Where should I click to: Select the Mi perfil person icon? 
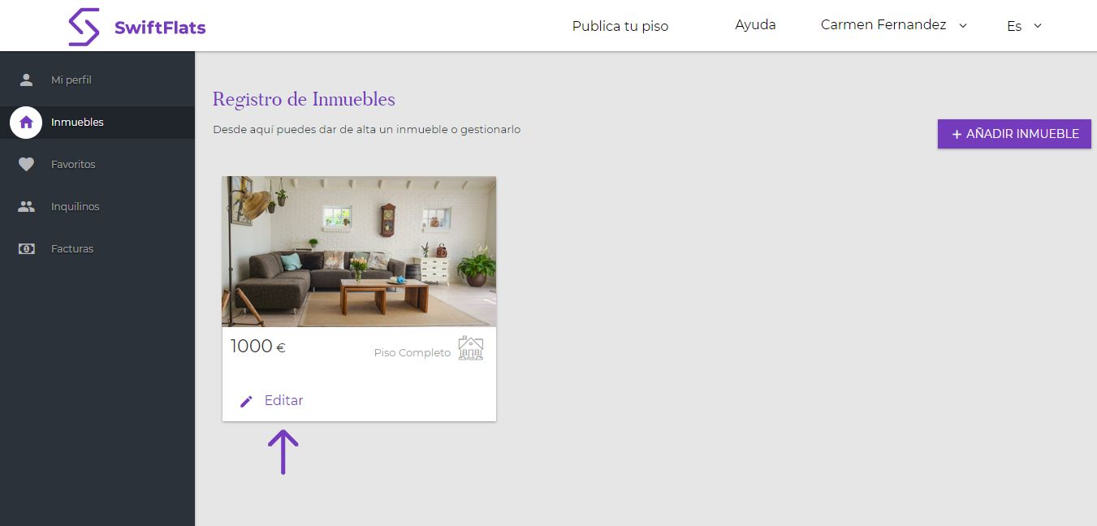point(26,80)
